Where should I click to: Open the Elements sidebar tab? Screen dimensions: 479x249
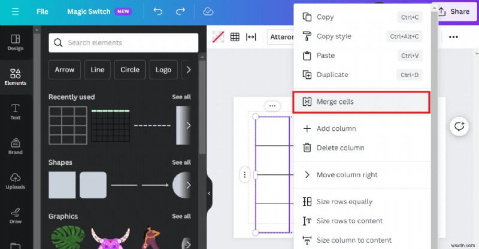click(16, 77)
